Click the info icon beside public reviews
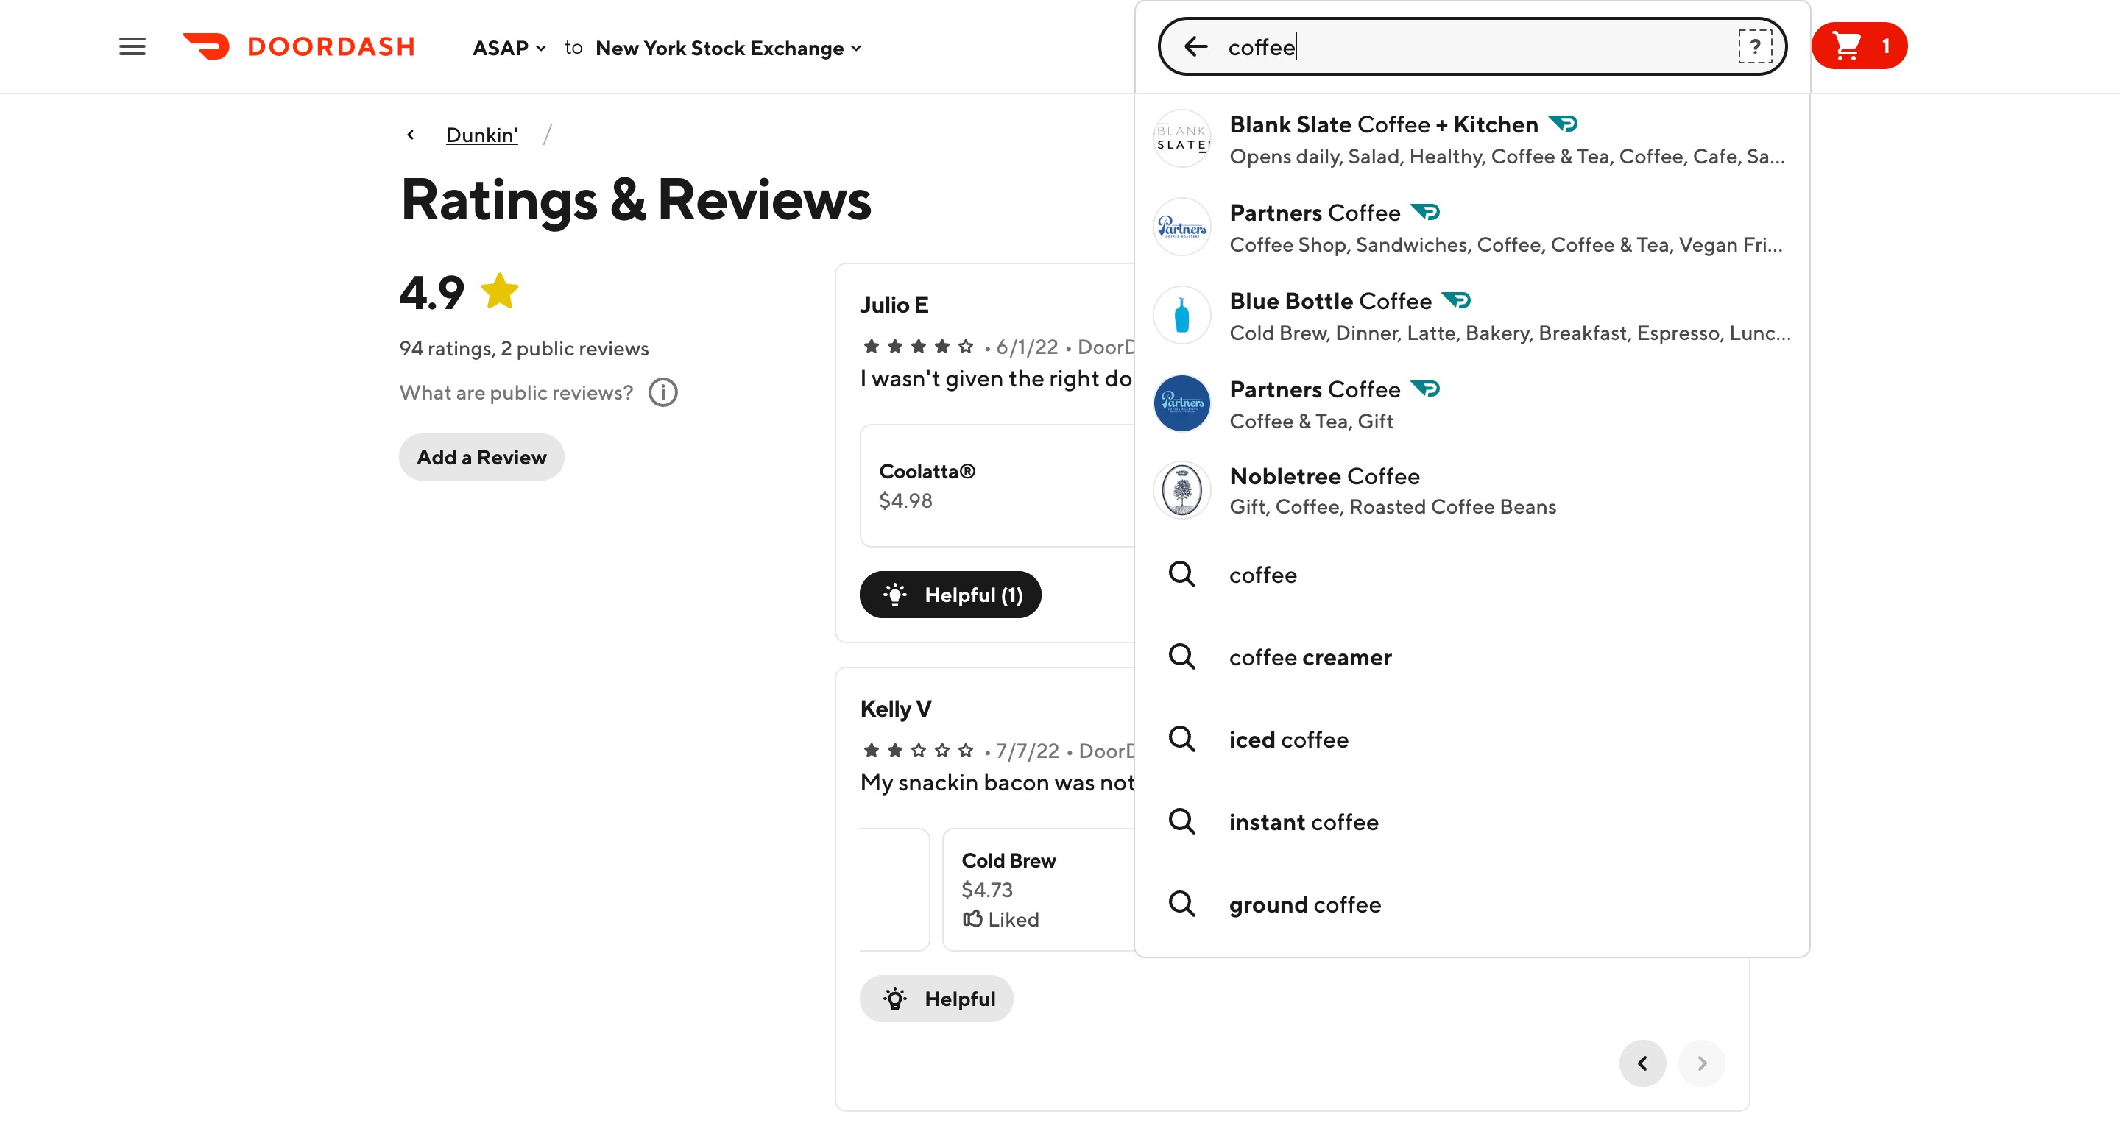 (662, 392)
